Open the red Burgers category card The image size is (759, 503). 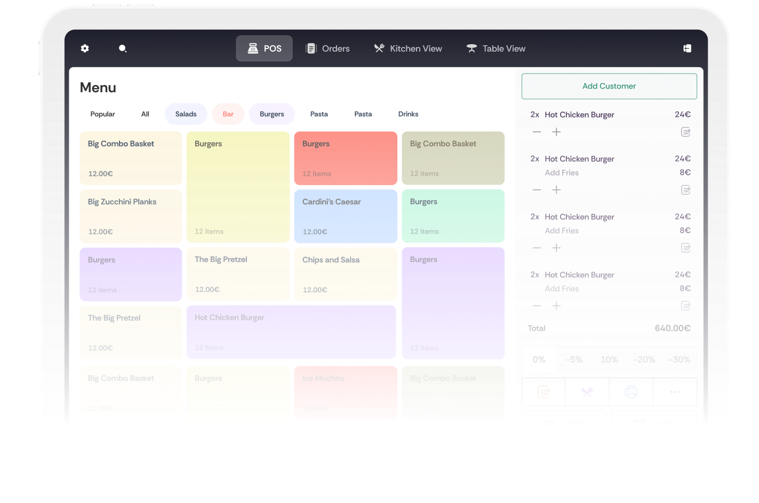tap(346, 158)
